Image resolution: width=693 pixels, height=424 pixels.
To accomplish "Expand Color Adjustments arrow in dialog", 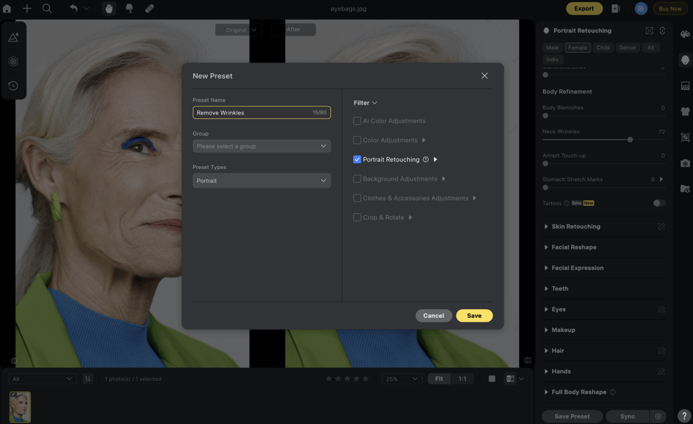I will click(x=424, y=140).
